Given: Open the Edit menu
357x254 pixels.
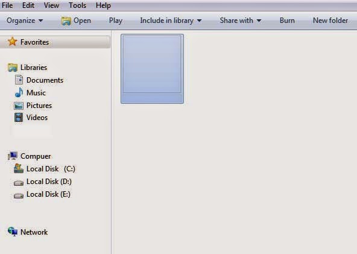Looking at the screenshot, I should (x=28, y=5).
